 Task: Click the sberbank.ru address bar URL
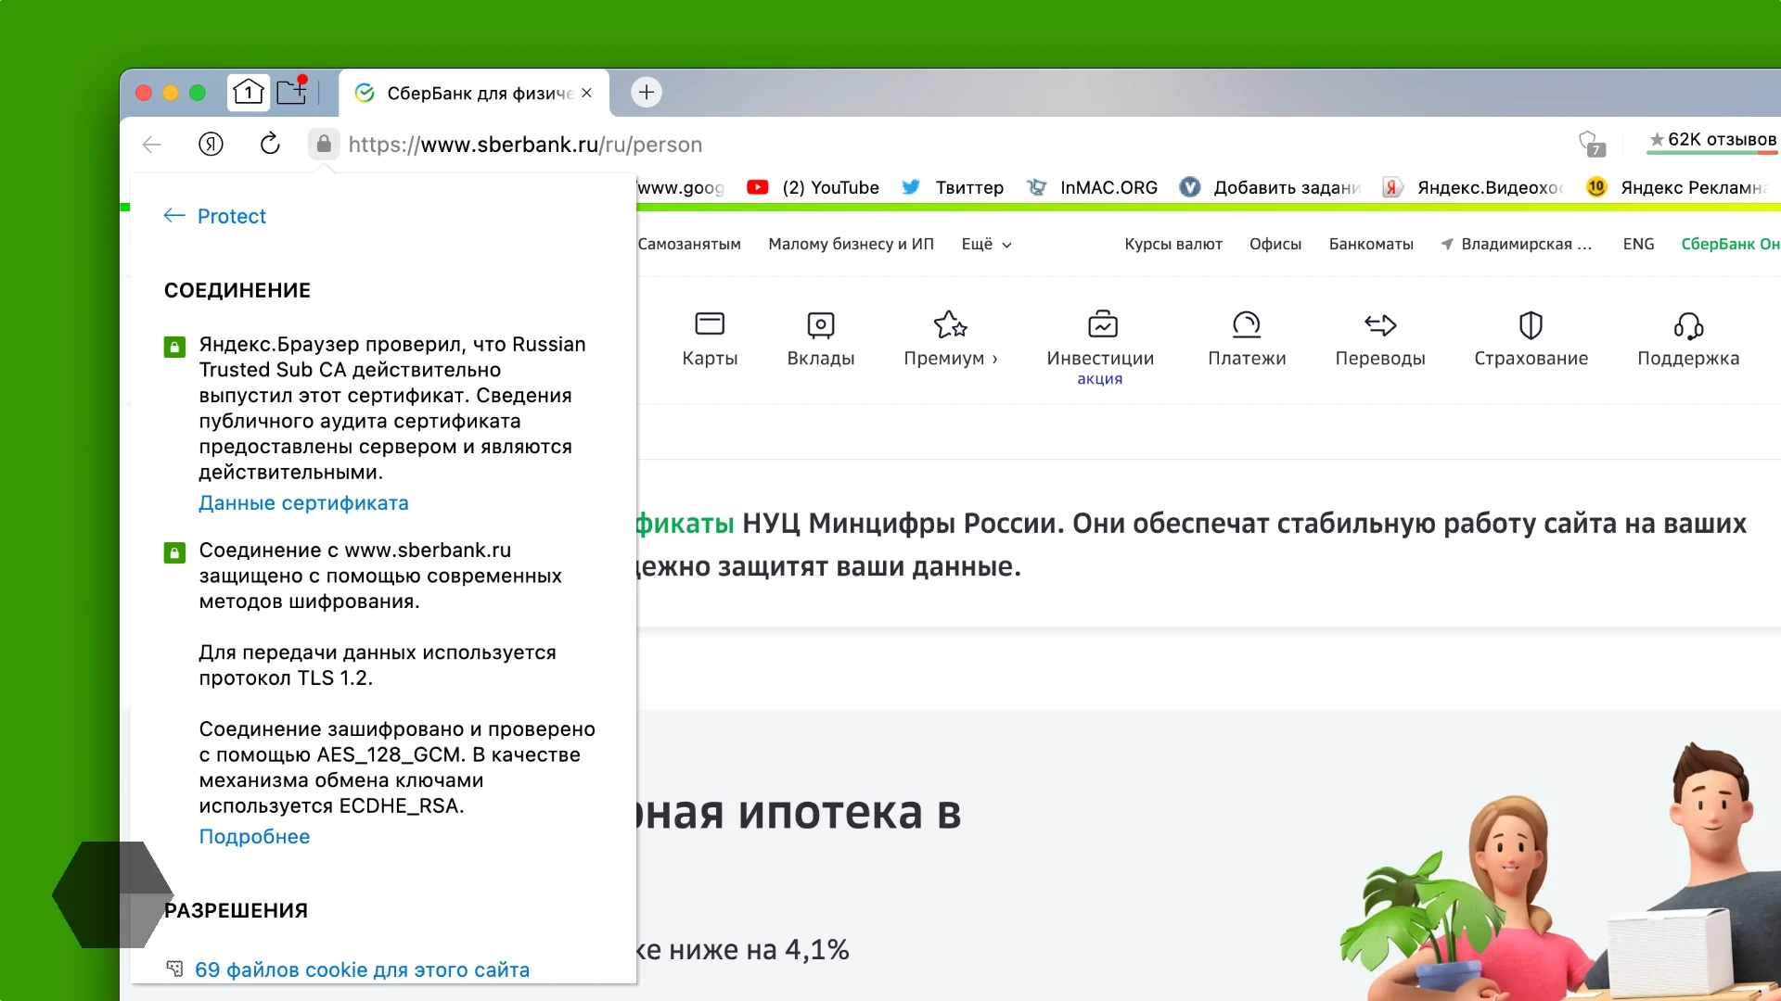525,145
